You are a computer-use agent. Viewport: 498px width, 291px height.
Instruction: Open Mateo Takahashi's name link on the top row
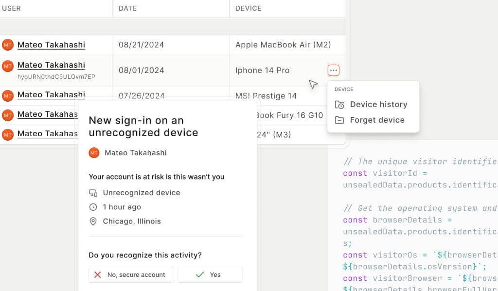point(51,45)
